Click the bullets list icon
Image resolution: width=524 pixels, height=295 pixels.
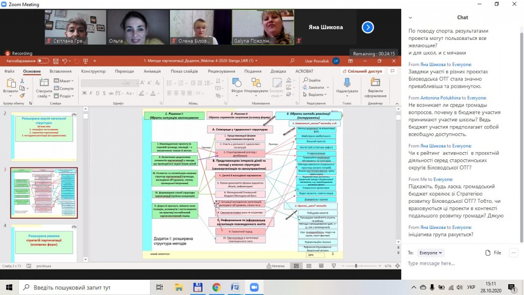(x=169, y=83)
